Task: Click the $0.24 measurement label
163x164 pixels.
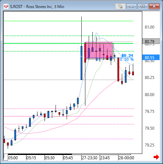Action: tap(127, 55)
